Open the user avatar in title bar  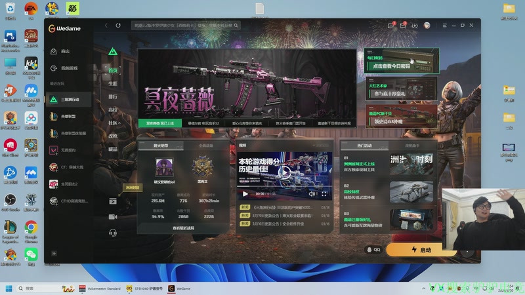427,26
